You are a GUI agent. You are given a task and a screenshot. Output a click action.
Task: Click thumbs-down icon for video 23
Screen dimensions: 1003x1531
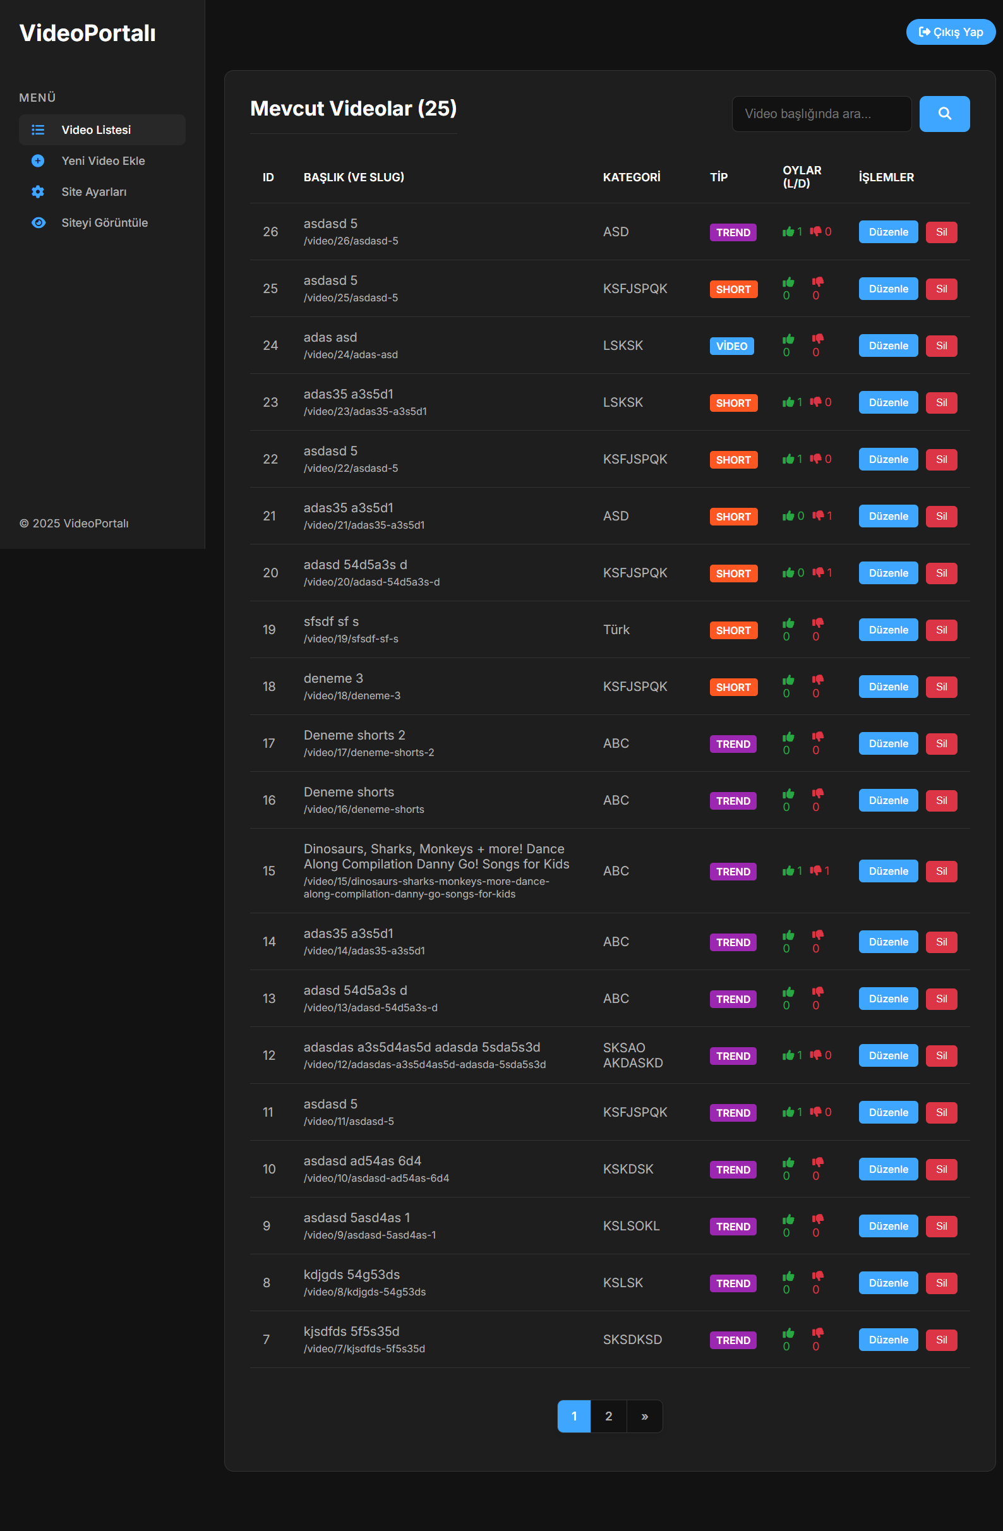pos(816,402)
